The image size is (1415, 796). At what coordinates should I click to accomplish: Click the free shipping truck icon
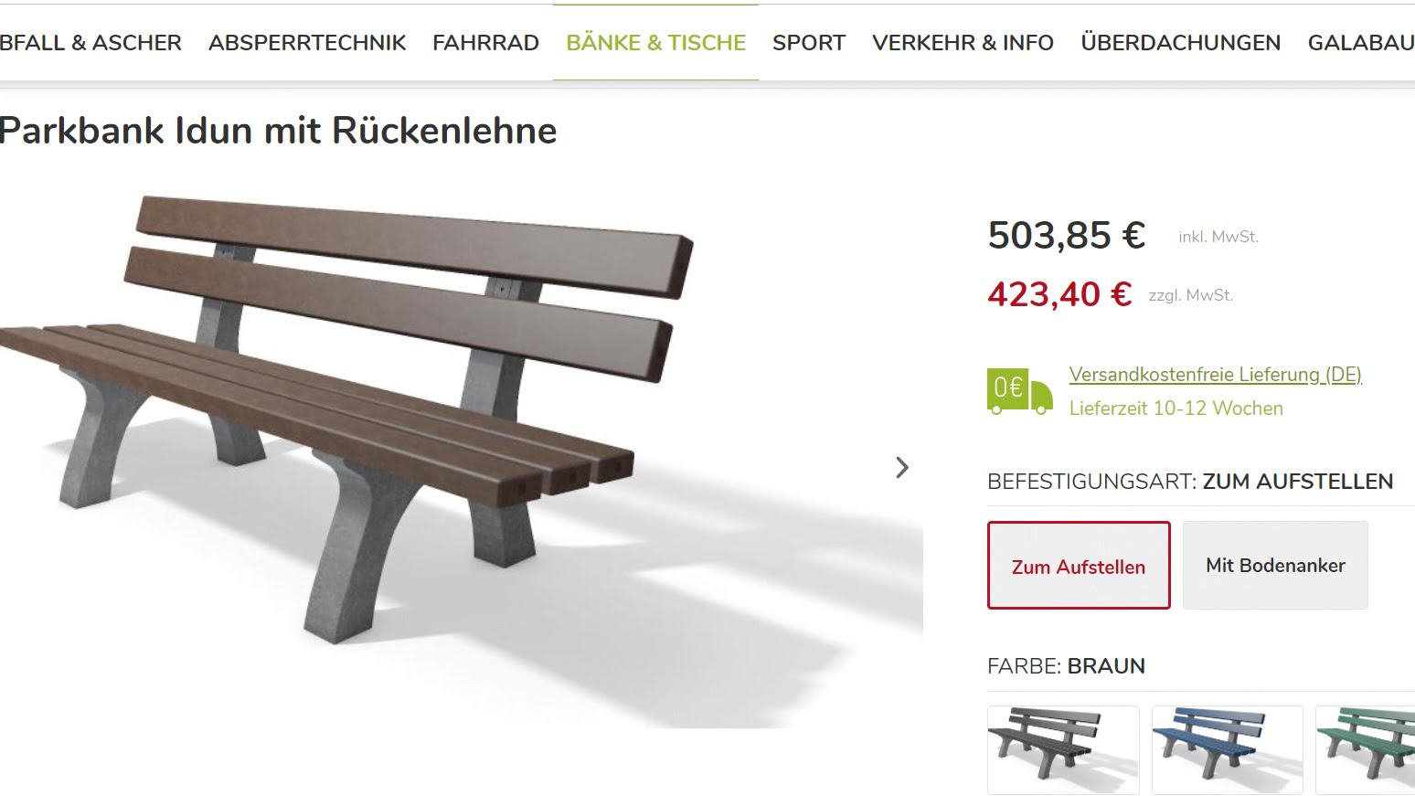coord(1019,391)
